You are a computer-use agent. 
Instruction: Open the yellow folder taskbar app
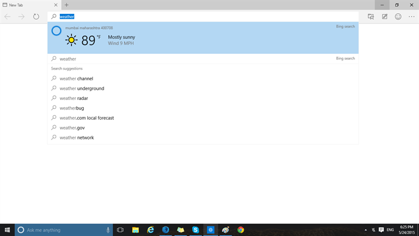tap(181, 230)
